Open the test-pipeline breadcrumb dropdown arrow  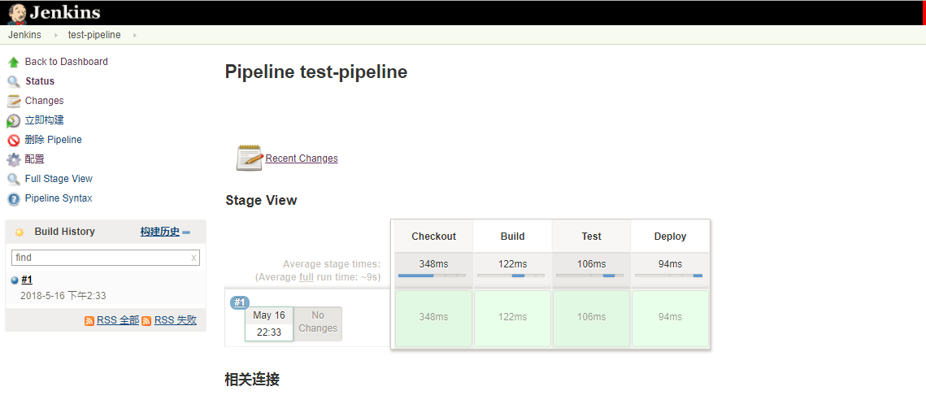pyautogui.click(x=135, y=35)
